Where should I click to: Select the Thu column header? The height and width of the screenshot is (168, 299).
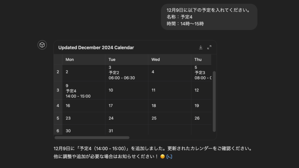click(x=198, y=60)
